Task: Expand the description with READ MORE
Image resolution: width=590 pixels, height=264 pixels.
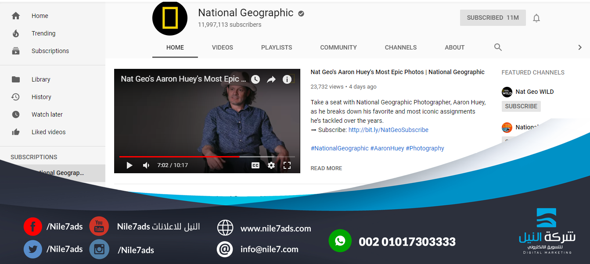Action: point(326,168)
